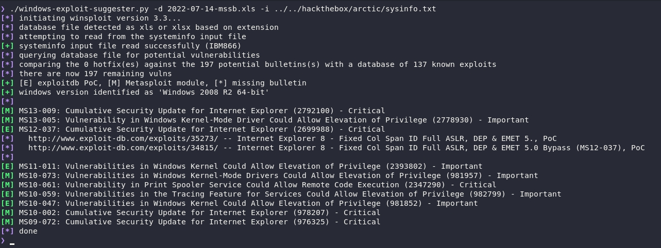661x248 pixels.
Task: Click the 'done' status line
Action: [28, 231]
